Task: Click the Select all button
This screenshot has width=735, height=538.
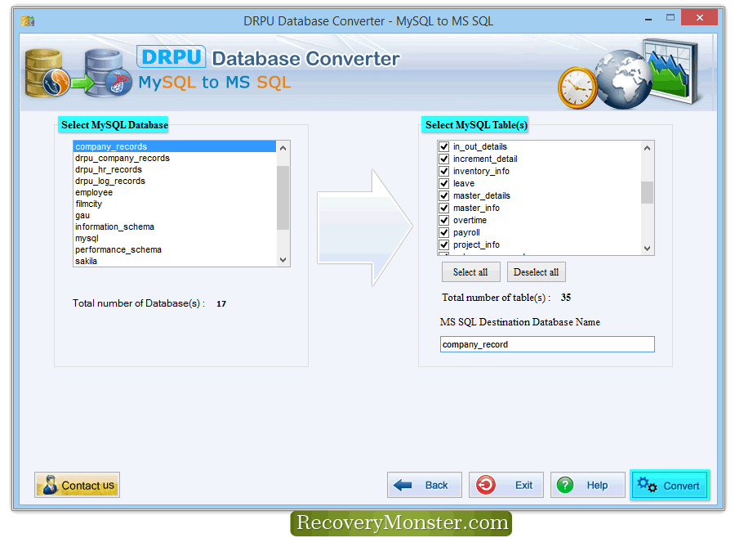Action: pos(470,272)
